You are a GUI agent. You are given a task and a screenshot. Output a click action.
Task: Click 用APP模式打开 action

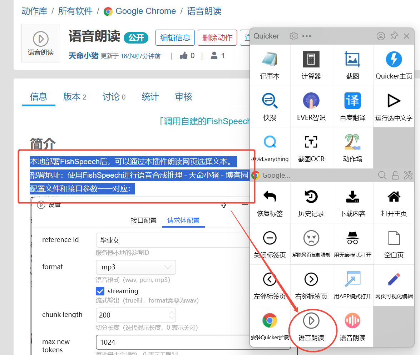352,285
